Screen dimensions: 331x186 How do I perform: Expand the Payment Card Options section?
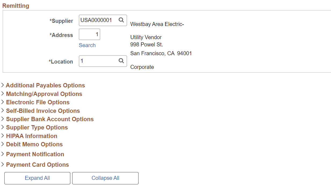37,165
